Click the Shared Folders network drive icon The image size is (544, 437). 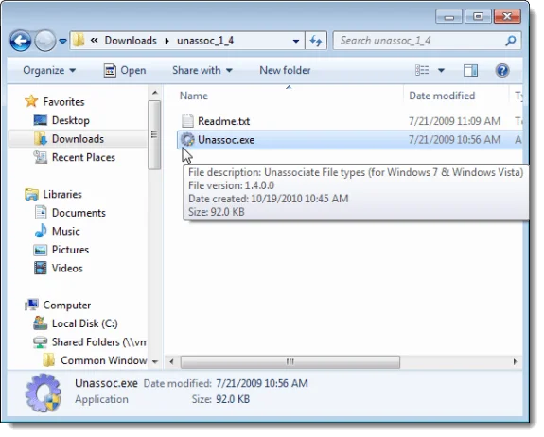[41, 342]
